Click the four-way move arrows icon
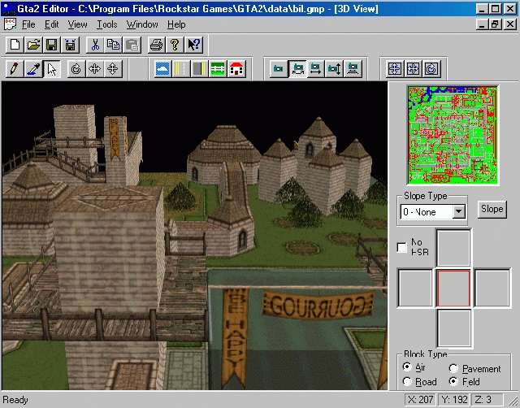This screenshot has height=408, width=520. (x=95, y=69)
